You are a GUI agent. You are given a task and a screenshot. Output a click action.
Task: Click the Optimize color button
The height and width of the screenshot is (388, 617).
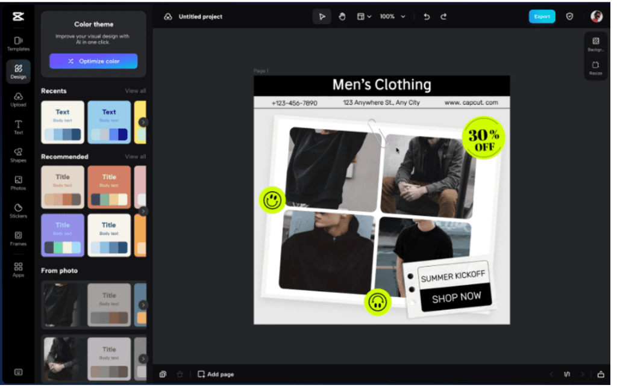[93, 61]
